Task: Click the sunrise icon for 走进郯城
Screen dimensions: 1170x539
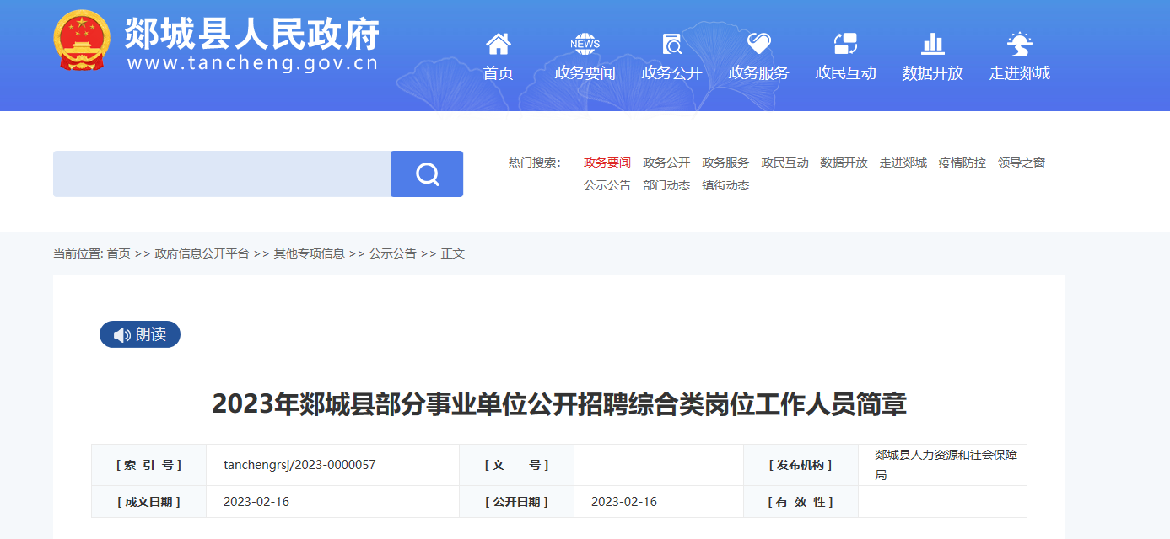Action: [1019, 43]
